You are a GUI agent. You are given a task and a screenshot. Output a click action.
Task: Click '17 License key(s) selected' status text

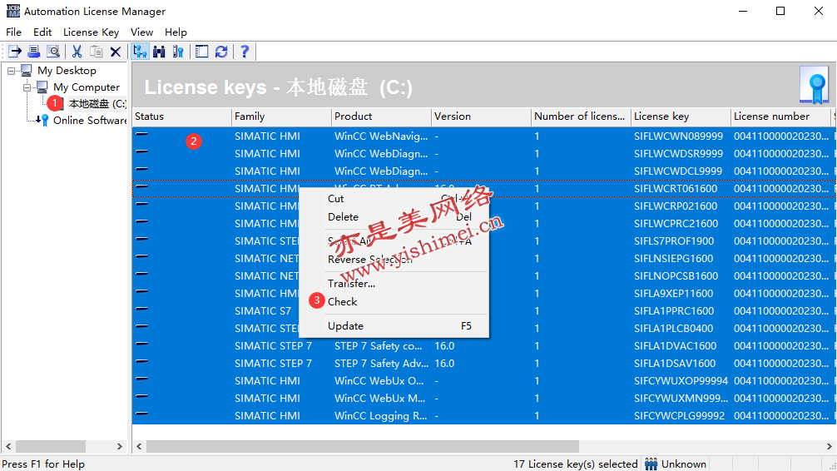(576, 464)
